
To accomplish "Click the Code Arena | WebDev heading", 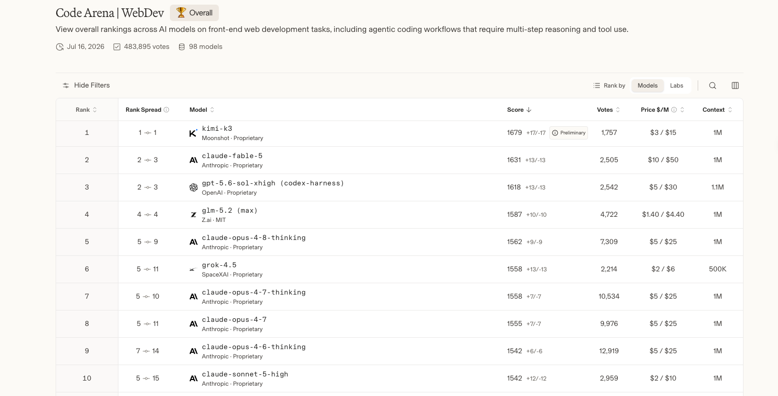I will coord(110,13).
